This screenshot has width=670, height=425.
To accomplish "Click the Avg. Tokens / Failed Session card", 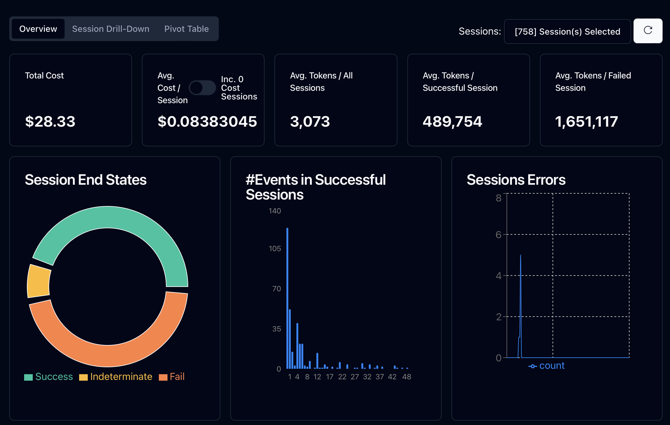I will (x=601, y=100).
